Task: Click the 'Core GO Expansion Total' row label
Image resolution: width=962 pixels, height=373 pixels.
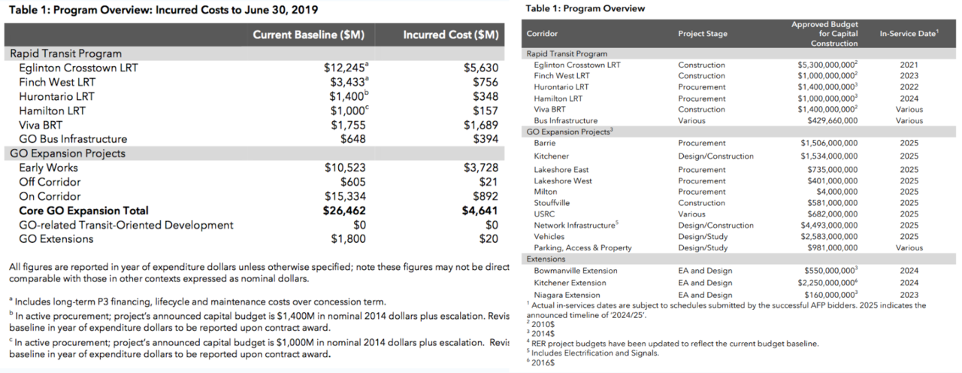Action: (x=83, y=211)
